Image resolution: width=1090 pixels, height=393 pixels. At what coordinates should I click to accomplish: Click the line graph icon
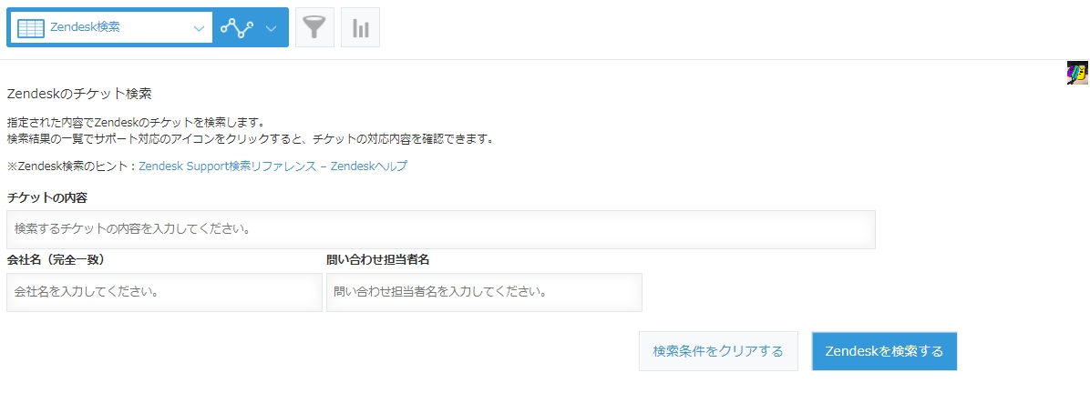pos(237,28)
